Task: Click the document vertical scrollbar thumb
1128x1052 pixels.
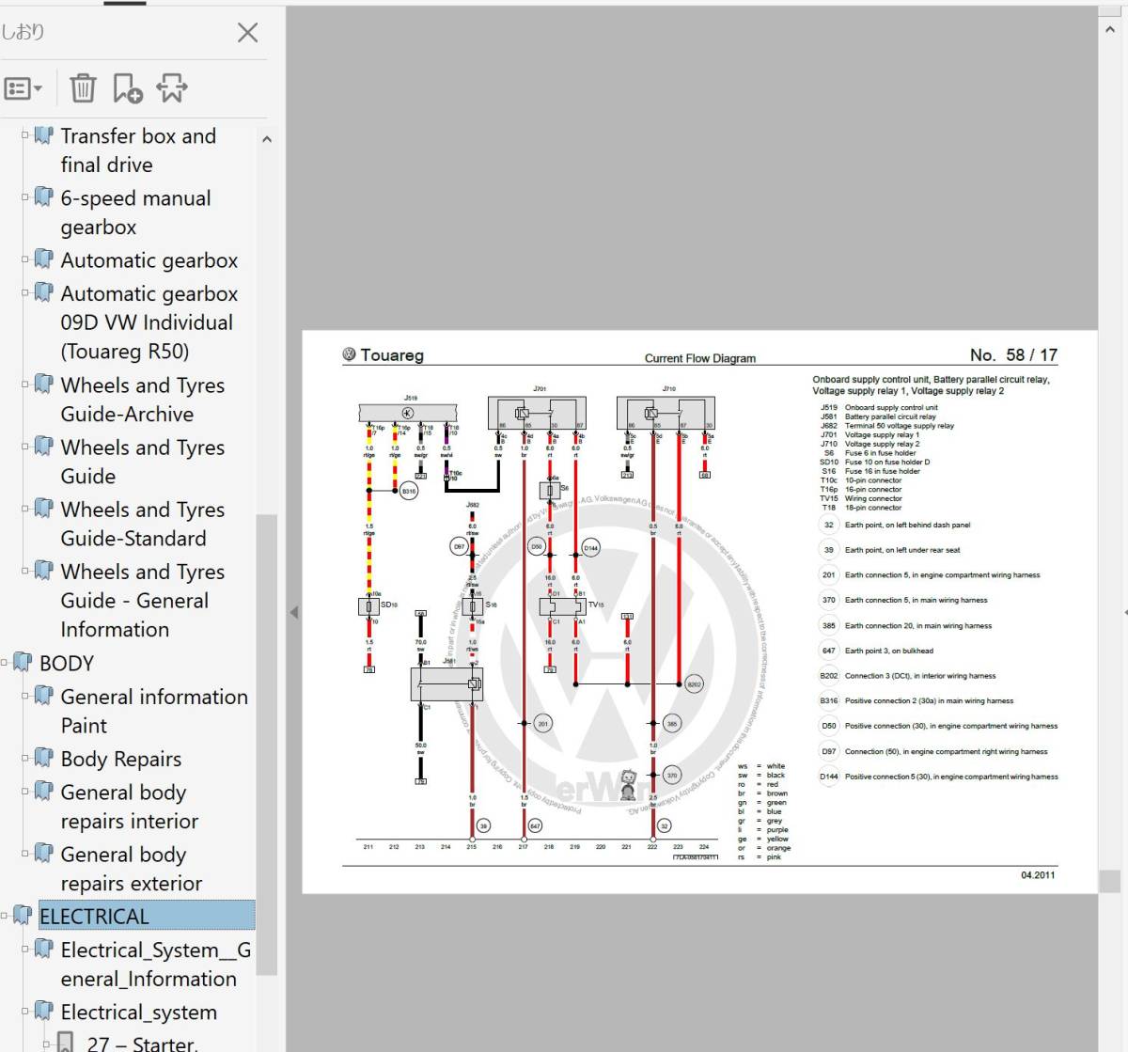Action: [1109, 881]
